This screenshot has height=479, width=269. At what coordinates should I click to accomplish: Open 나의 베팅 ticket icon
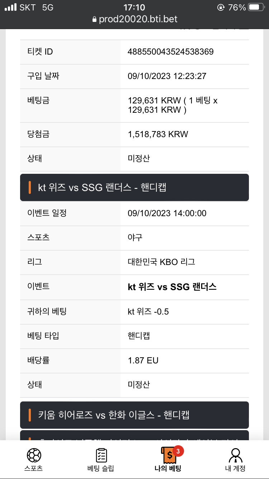click(168, 455)
